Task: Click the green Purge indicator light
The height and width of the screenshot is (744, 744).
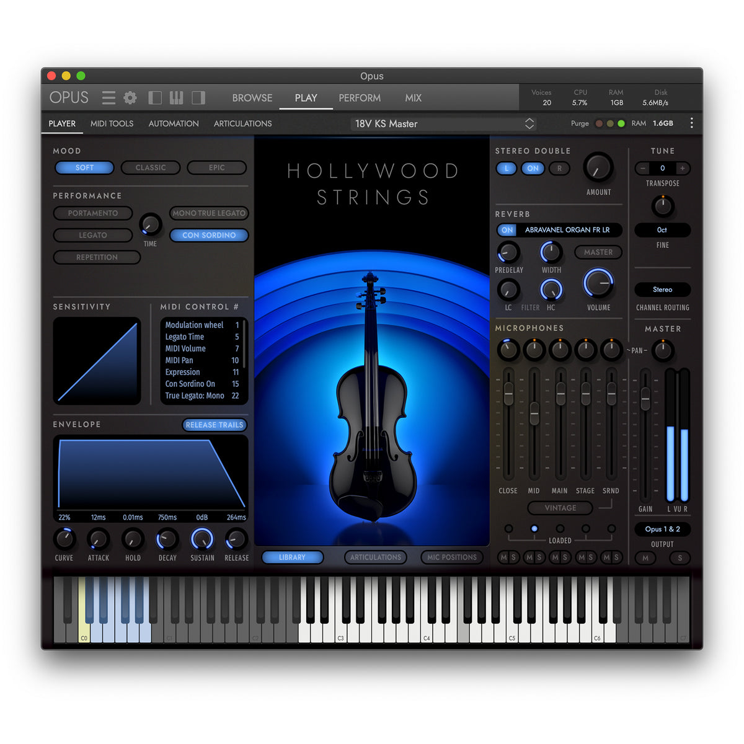Action: pyautogui.click(x=621, y=123)
